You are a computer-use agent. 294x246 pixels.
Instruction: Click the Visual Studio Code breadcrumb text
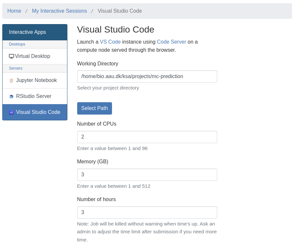tap(120, 11)
